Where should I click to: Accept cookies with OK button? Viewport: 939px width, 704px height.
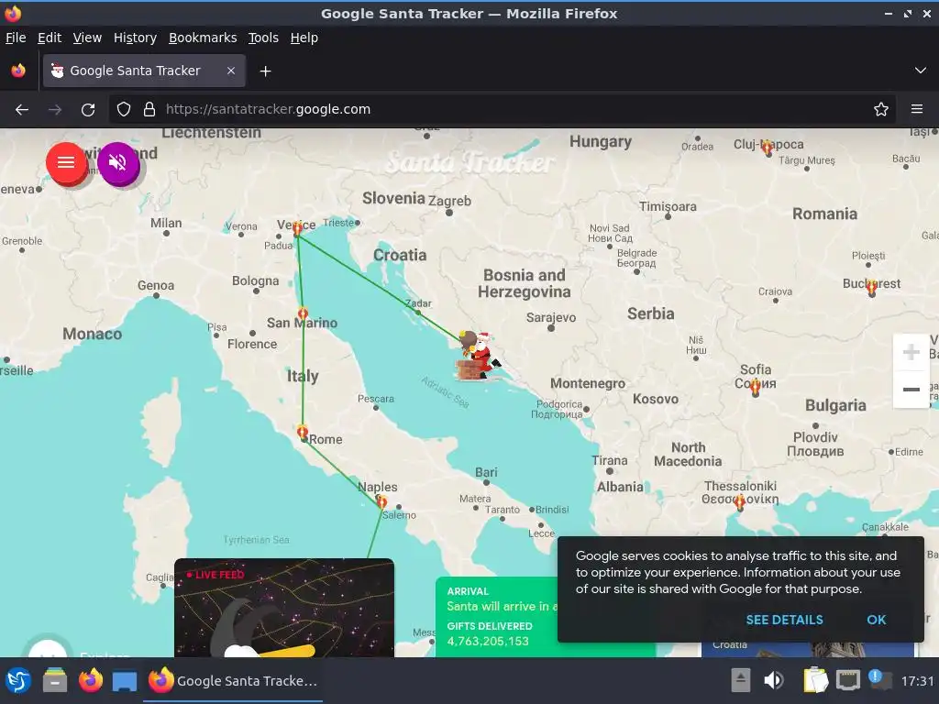point(876,620)
